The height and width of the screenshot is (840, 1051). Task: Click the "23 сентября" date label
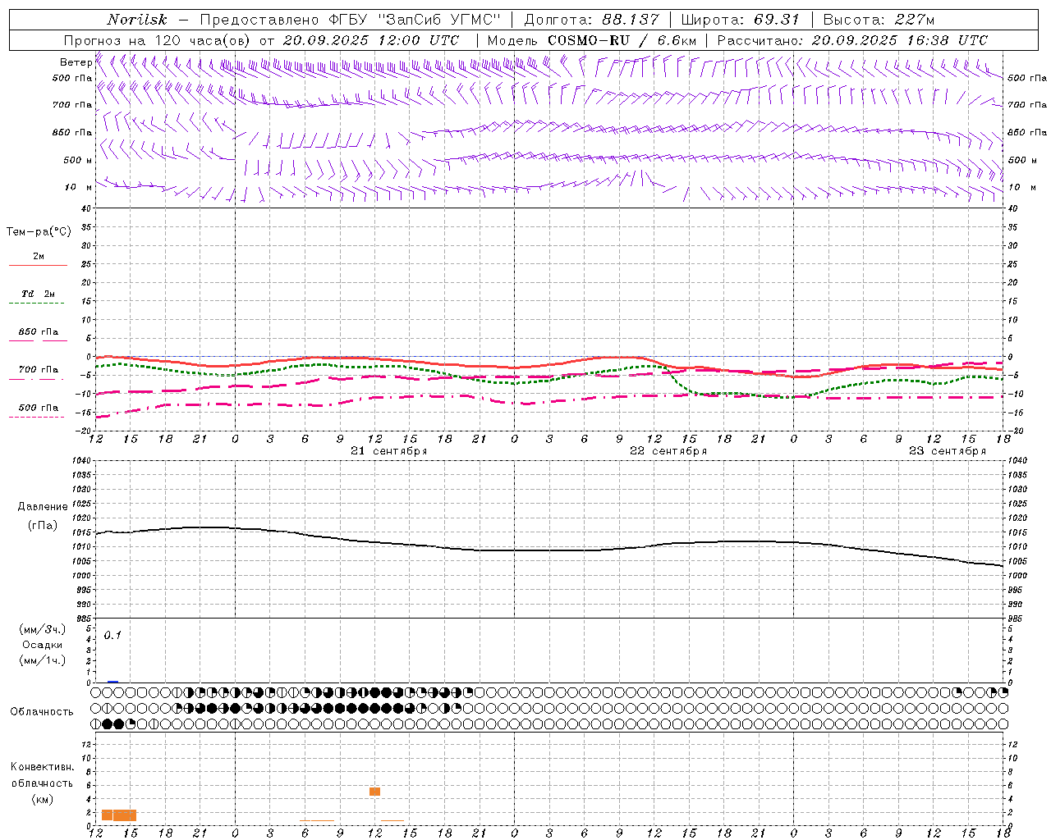tap(948, 451)
